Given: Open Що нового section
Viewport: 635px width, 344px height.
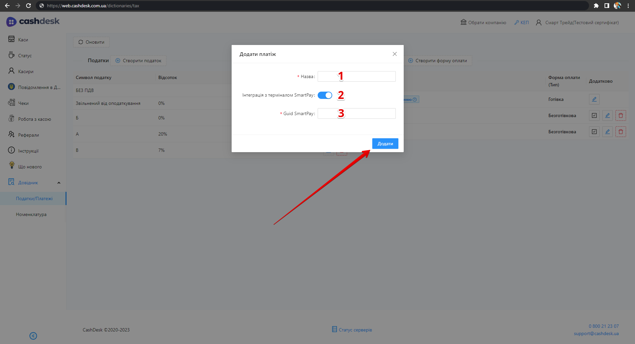Looking at the screenshot, I should pos(30,167).
